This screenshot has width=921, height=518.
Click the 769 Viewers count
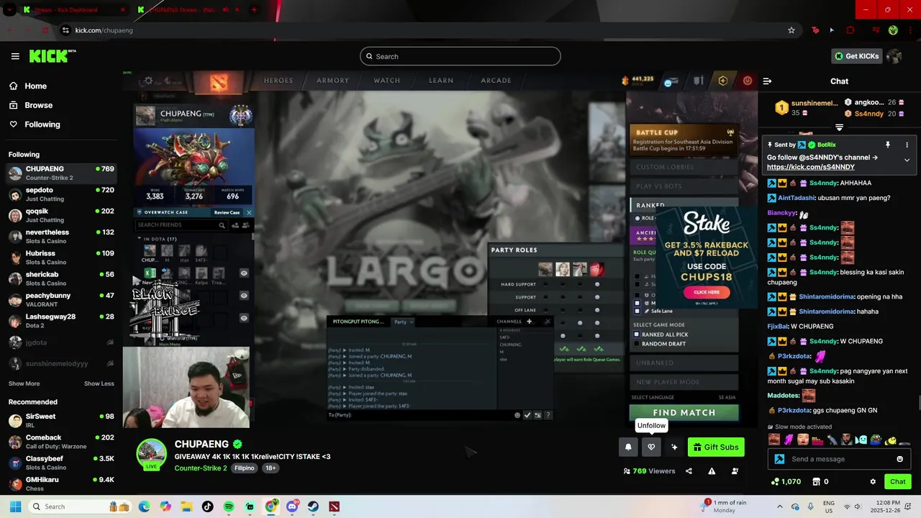(x=649, y=471)
